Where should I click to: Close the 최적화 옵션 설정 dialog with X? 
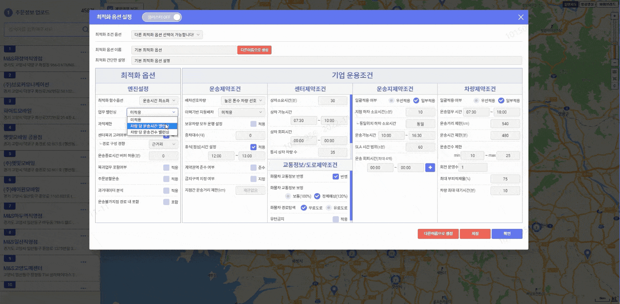point(520,17)
